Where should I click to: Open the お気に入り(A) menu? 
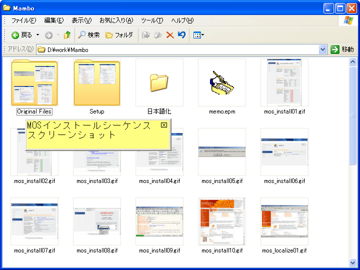pos(116,20)
